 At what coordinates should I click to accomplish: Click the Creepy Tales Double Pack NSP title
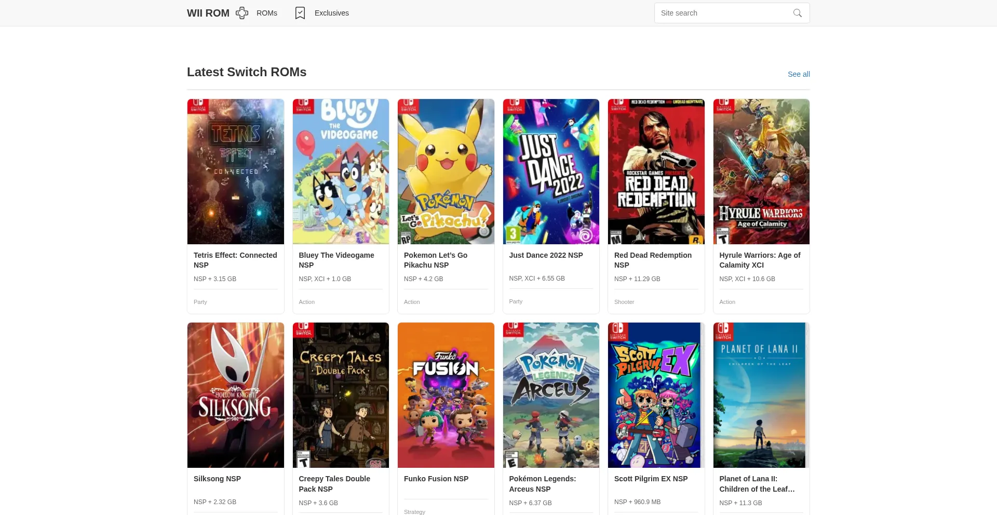pyautogui.click(x=334, y=484)
